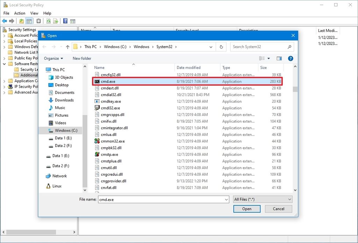Click the Export List icon on the MMC toolbar

56,21
